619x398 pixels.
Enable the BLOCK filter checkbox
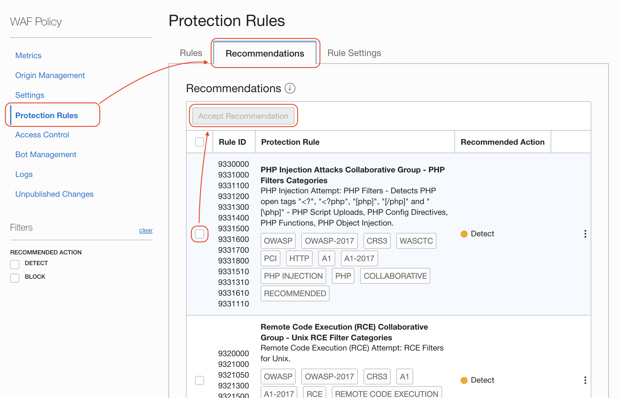point(15,278)
